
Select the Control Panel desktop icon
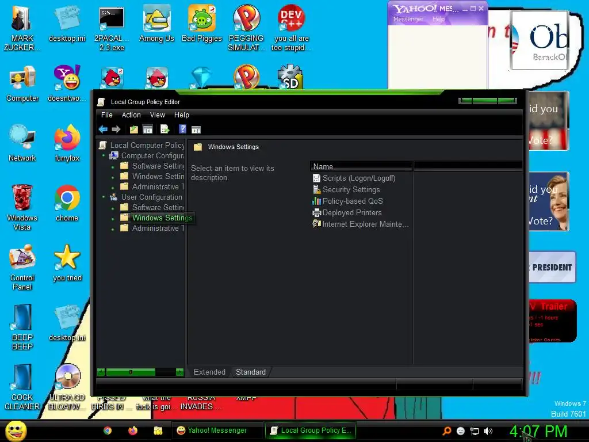click(x=22, y=268)
